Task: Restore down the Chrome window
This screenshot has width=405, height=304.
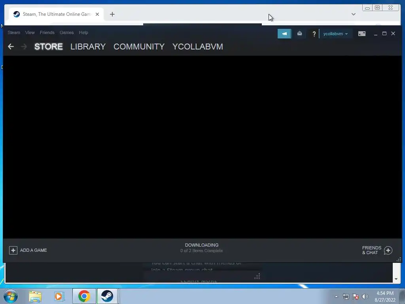Action: [x=377, y=8]
